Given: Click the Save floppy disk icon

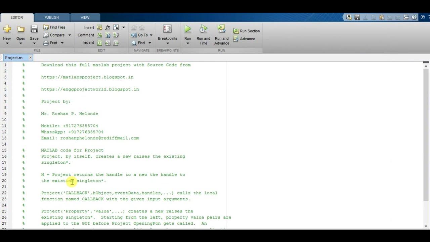Looking at the screenshot, I should pos(34,29).
